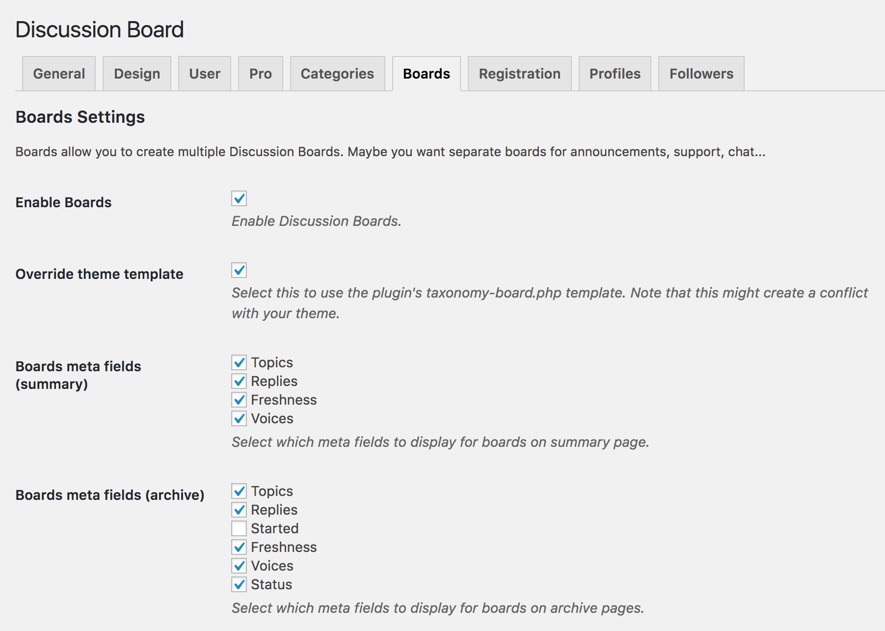Uncheck Freshness in summary meta fields
Image resolution: width=885 pixels, height=631 pixels.
pyautogui.click(x=239, y=400)
